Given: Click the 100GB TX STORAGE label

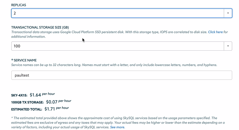Looking at the screenshot, I should [x=27, y=102].
